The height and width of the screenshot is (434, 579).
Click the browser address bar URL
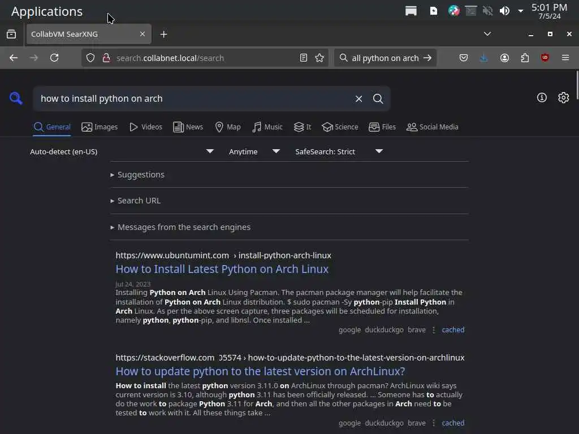point(170,58)
